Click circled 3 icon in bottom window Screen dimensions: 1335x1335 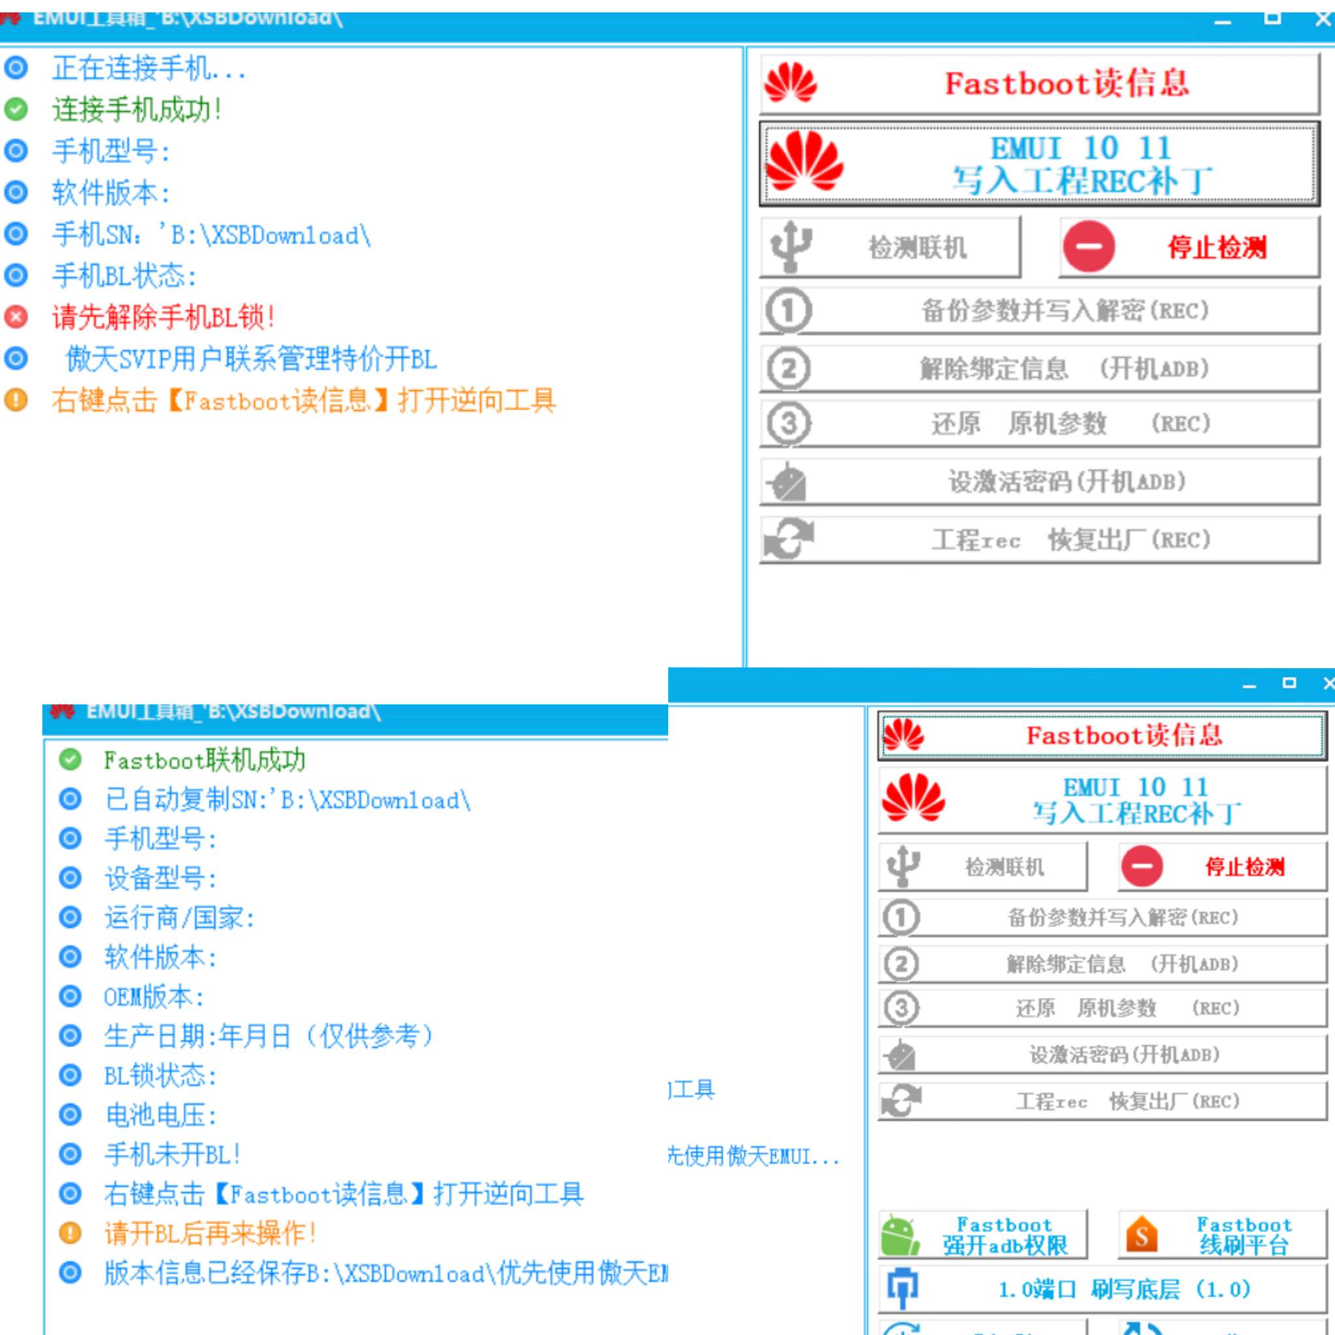901,1008
